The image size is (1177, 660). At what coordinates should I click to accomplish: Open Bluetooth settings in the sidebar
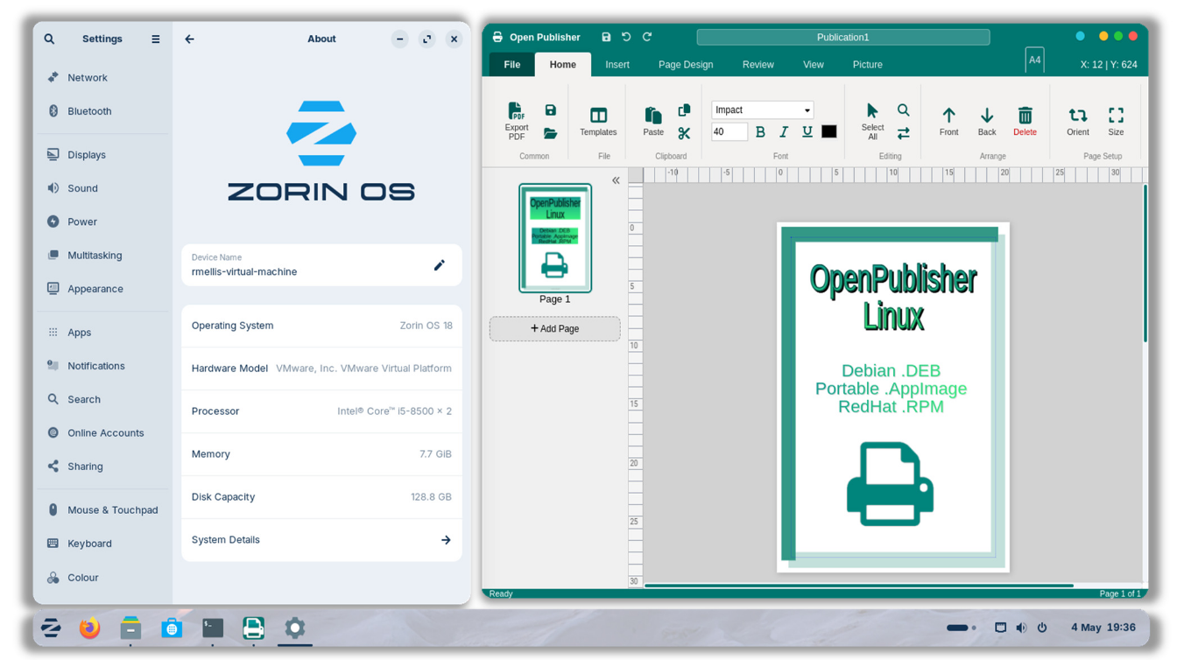point(102,111)
